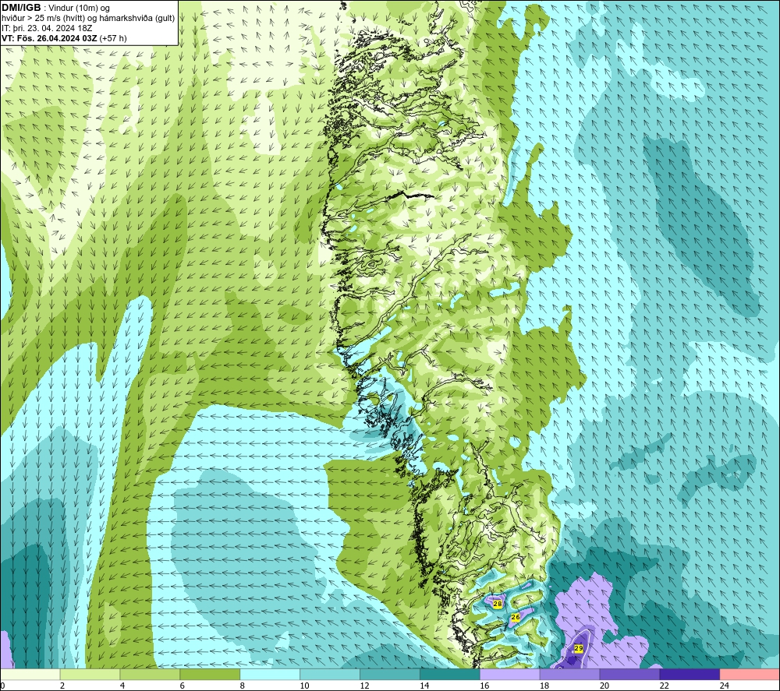Click the 'IT: þri. 23. 04. 2024 18Z' line
The image size is (780, 691).
click(x=47, y=28)
